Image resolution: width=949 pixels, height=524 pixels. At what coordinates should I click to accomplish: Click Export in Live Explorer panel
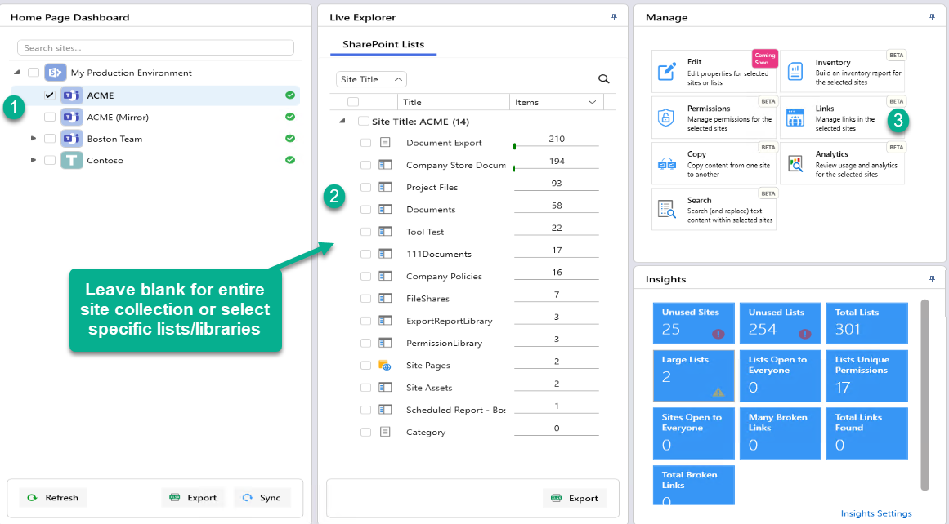point(575,498)
